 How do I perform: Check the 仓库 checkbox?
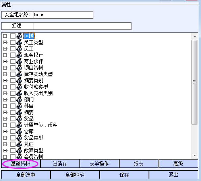pyautogui.click(x=13, y=131)
